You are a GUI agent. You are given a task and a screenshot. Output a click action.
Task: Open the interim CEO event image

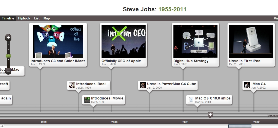[x=124, y=42]
